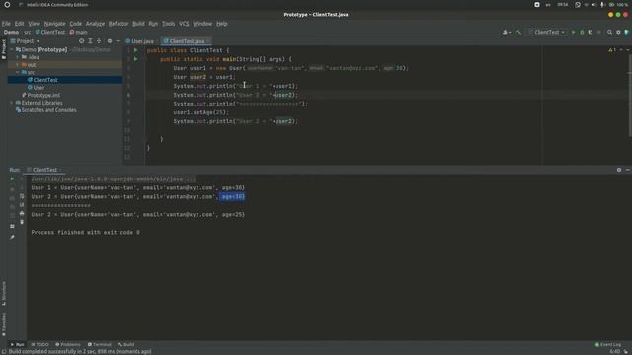Stop the running process from the main toolbar

599,32
